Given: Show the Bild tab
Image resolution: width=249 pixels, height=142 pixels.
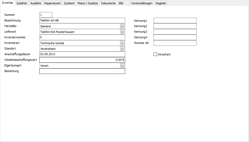Looking at the screenshot, I should click(121, 3).
